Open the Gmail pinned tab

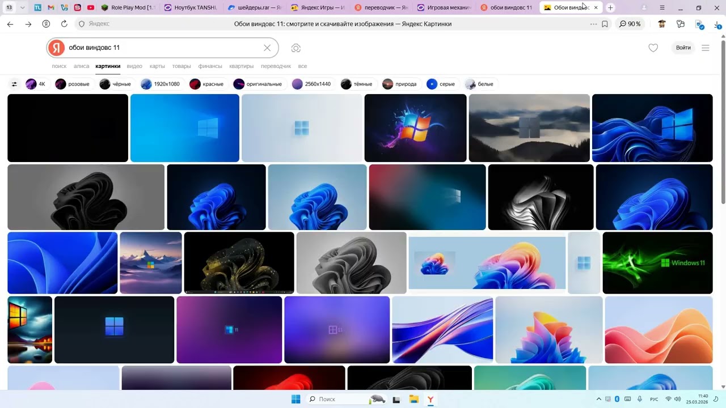coord(51,8)
